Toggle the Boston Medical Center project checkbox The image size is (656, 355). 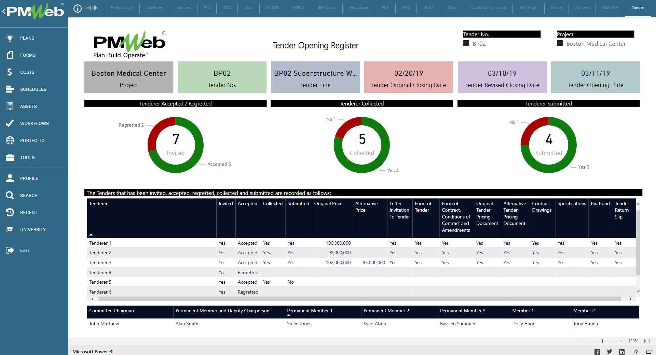(560, 43)
